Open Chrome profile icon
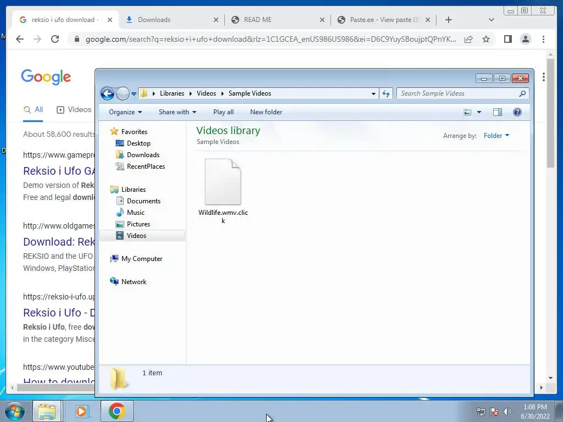This screenshot has width=563, height=422. click(525, 39)
